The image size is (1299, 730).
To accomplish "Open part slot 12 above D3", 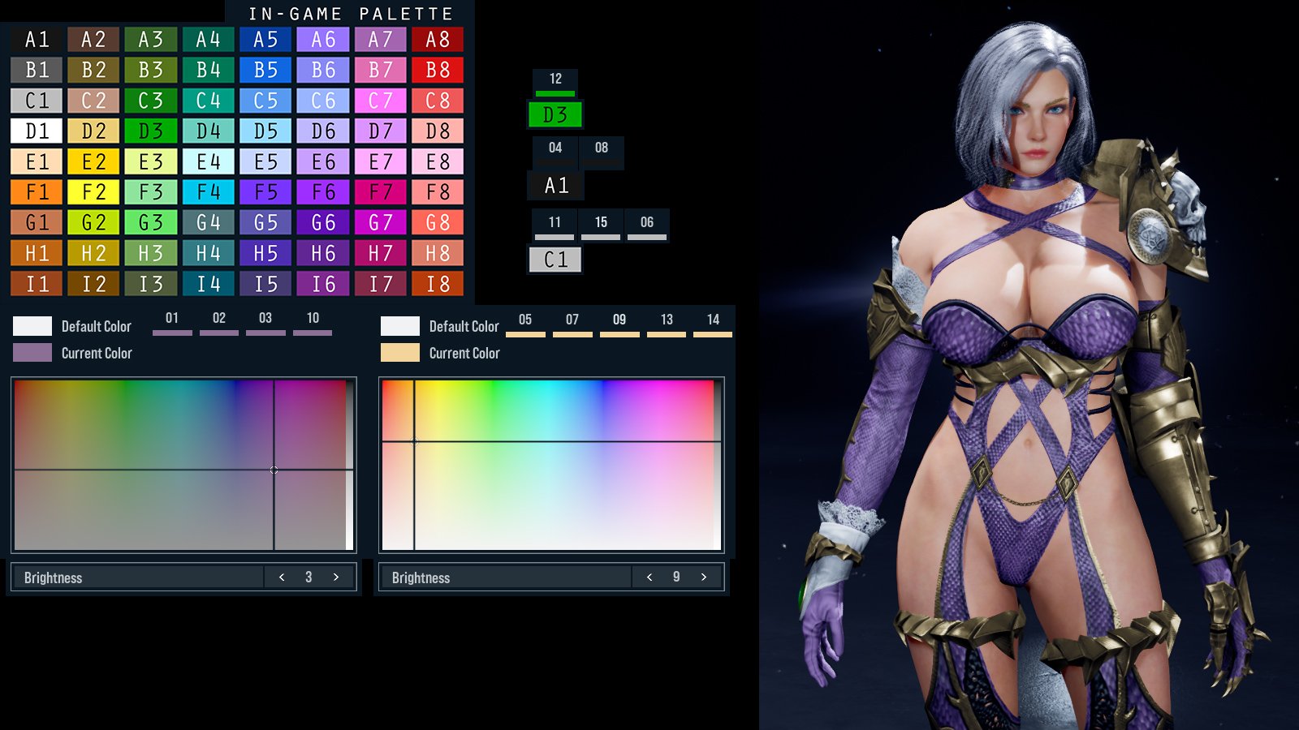I will tap(555, 82).
